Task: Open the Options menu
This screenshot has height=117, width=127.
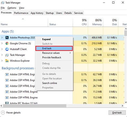Action: click(12, 8)
